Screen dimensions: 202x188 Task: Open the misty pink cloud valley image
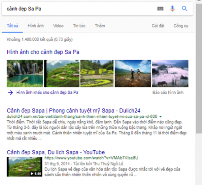(170, 73)
